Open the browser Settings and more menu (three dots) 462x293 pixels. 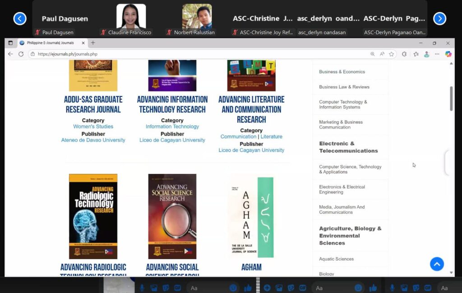[437, 54]
